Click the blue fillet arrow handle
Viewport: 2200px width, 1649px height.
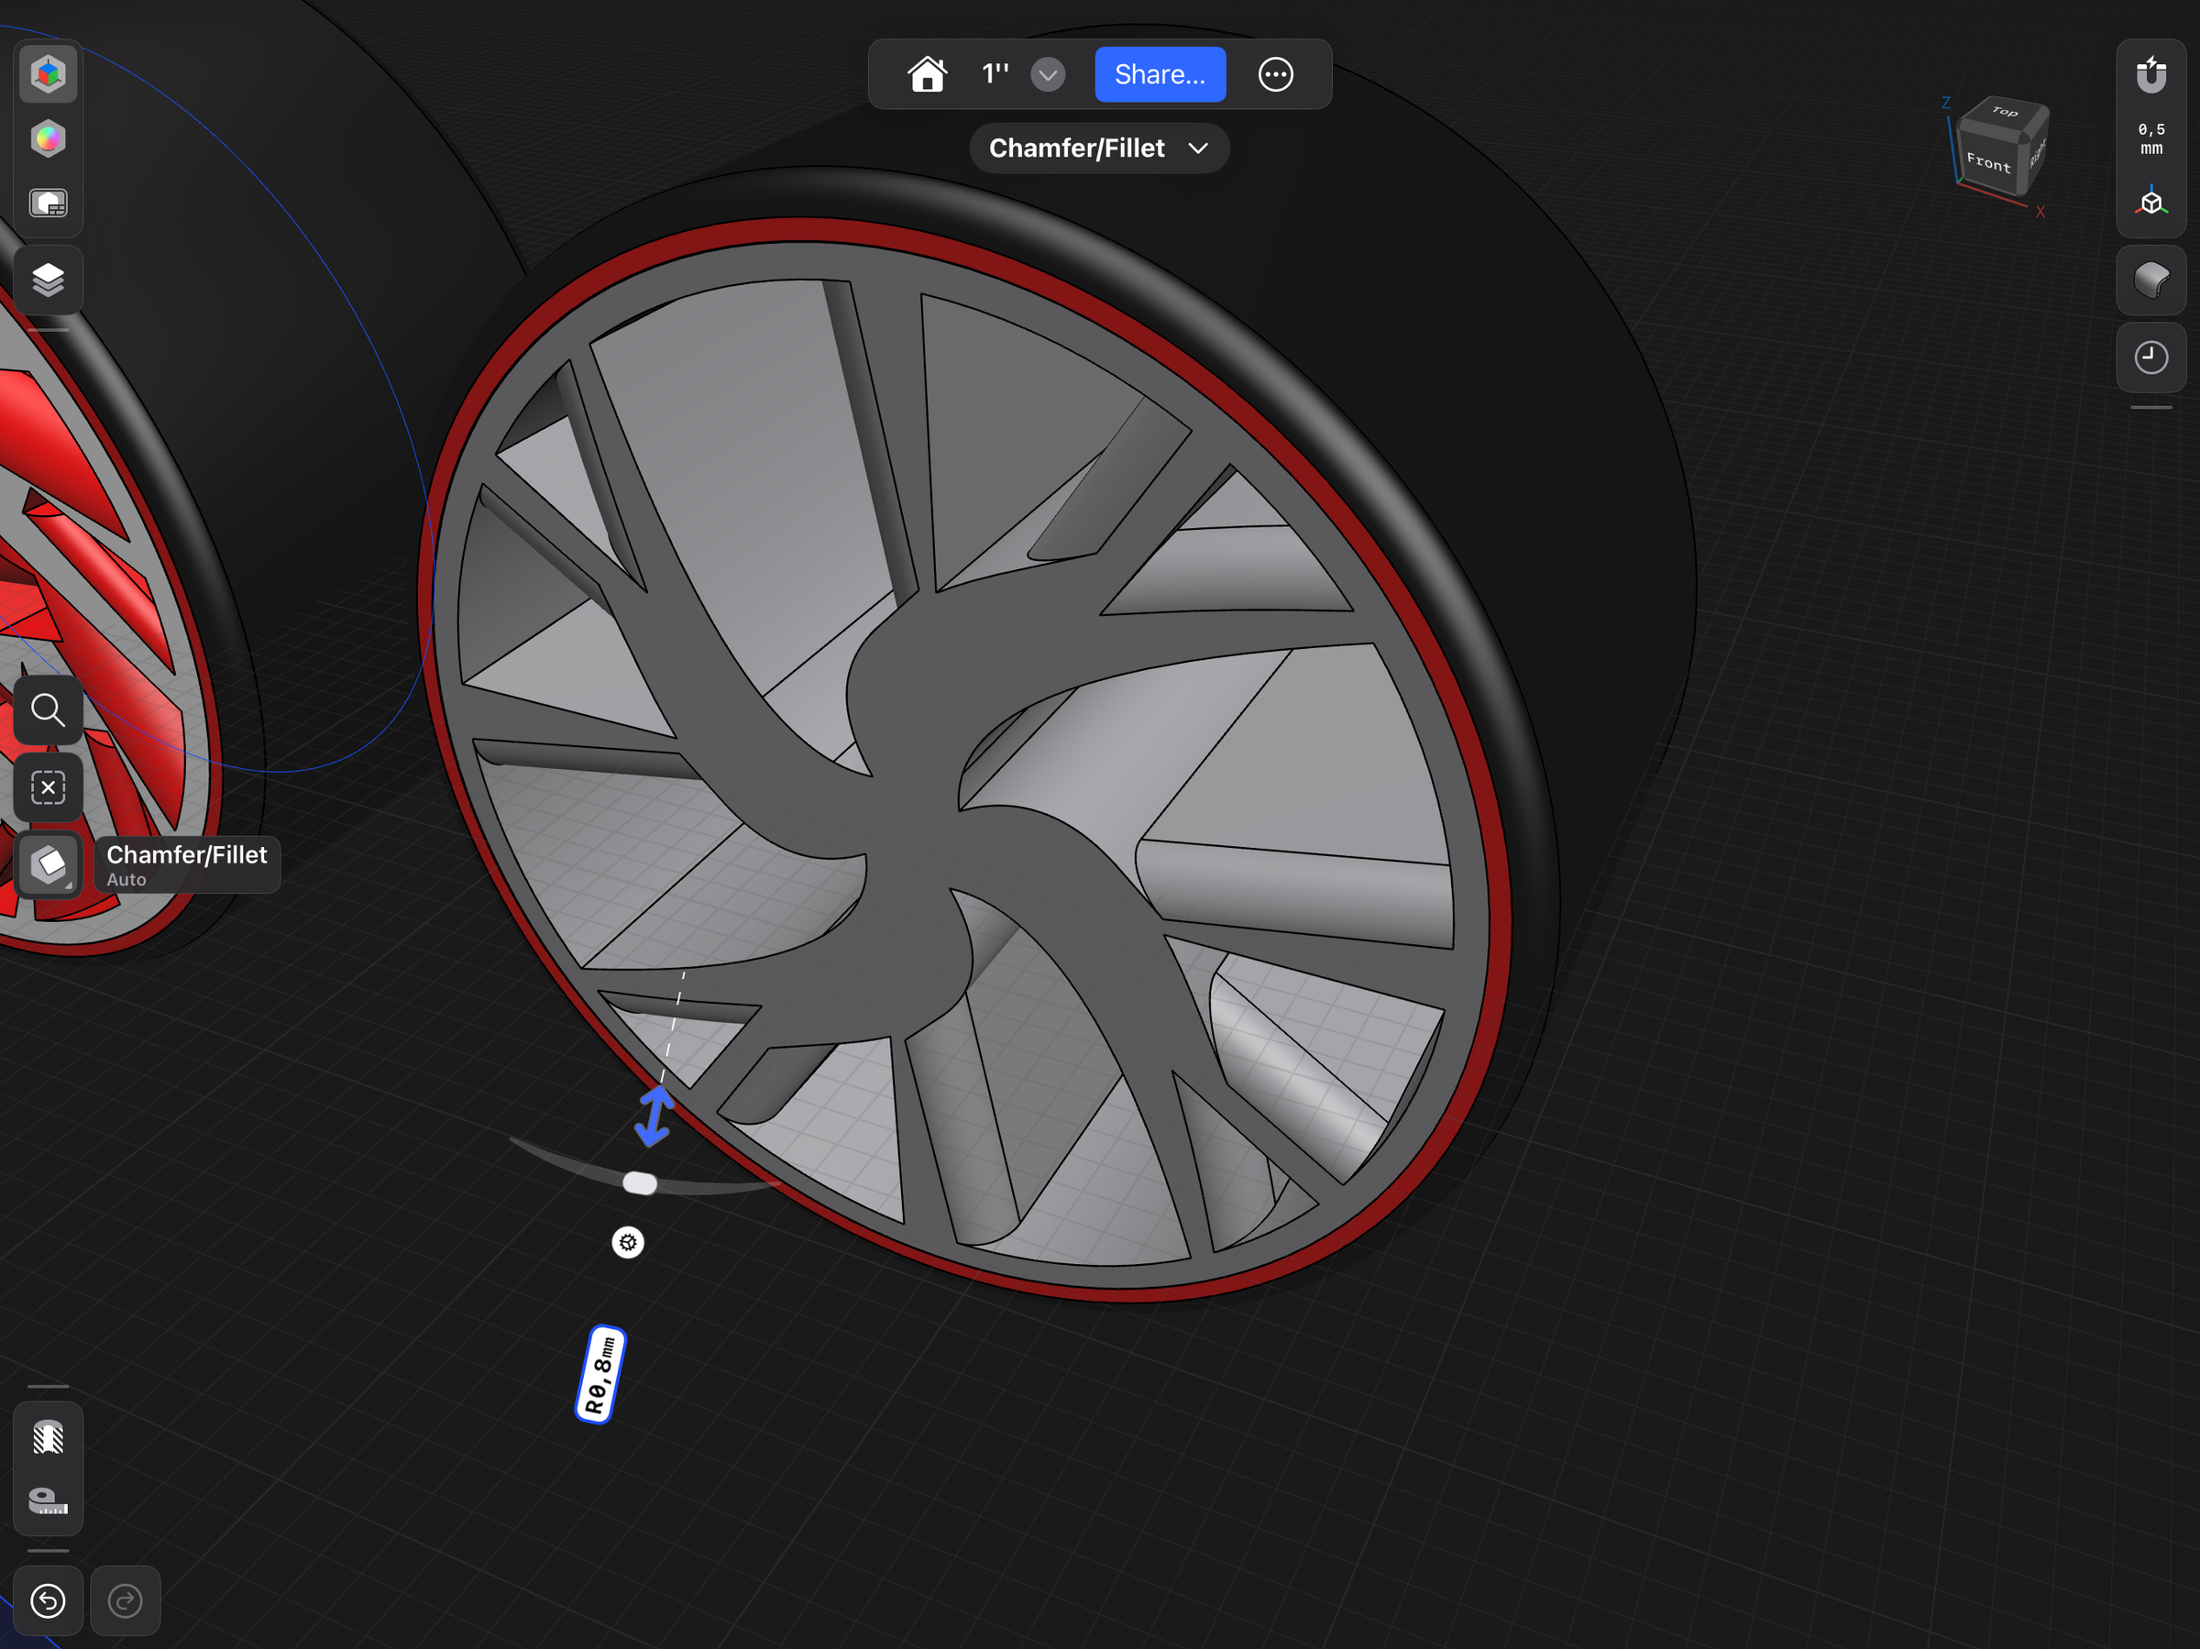click(x=654, y=1116)
